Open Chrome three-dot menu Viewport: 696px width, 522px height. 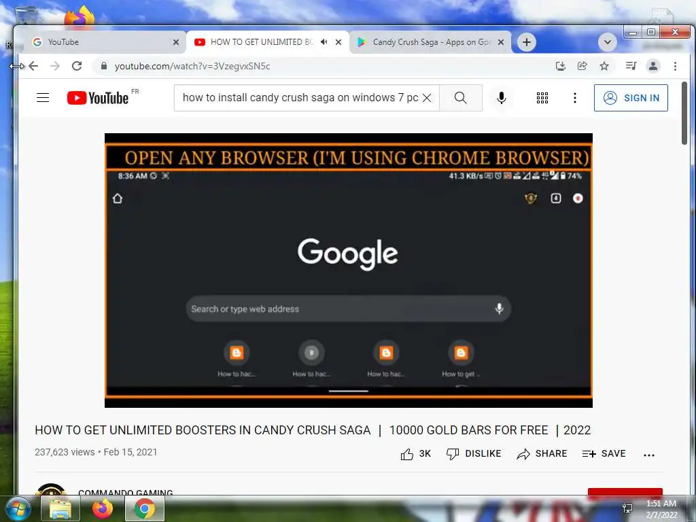[x=675, y=66]
